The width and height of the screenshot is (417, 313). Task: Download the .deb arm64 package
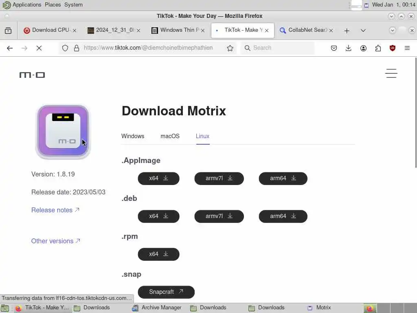(x=283, y=216)
